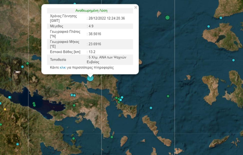
Task: Select the large green marker right of popup
Action: click(167, 18)
